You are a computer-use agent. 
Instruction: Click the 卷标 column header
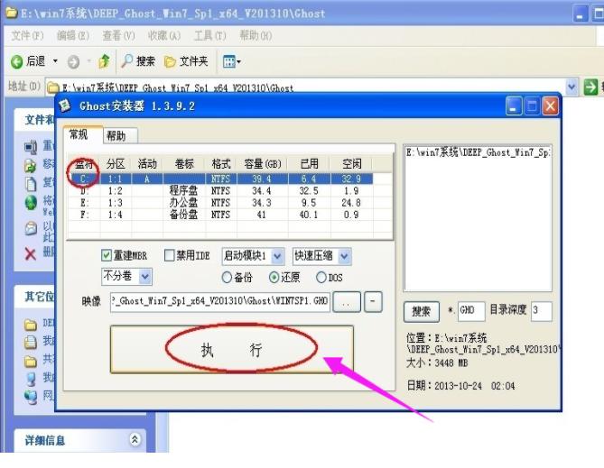coord(184,164)
